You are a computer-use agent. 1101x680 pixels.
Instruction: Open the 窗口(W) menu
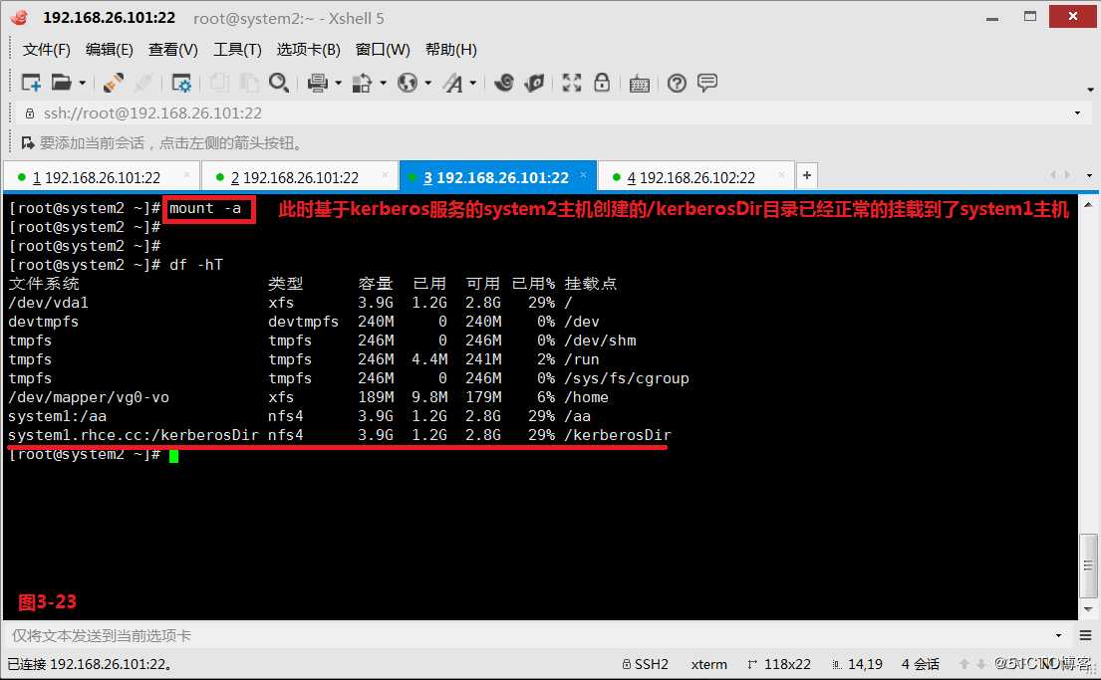pos(383,49)
